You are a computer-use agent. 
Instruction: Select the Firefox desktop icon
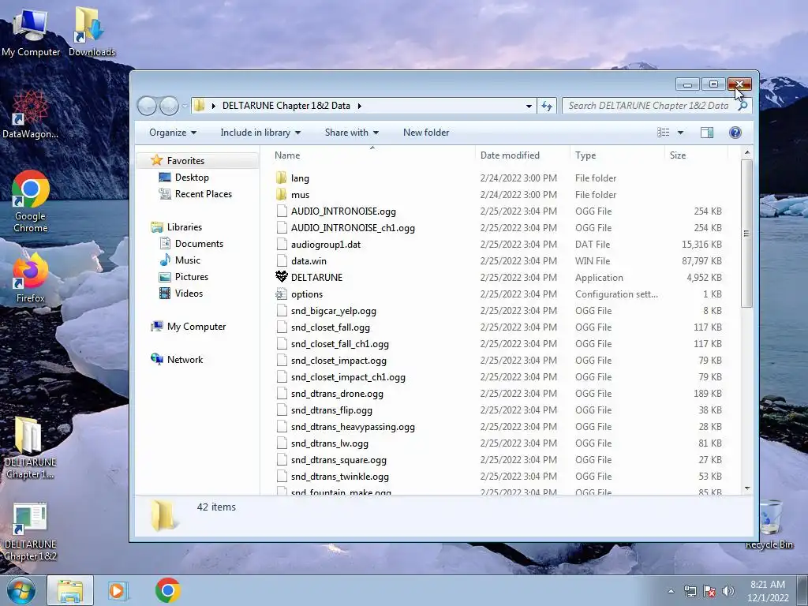[x=31, y=279]
